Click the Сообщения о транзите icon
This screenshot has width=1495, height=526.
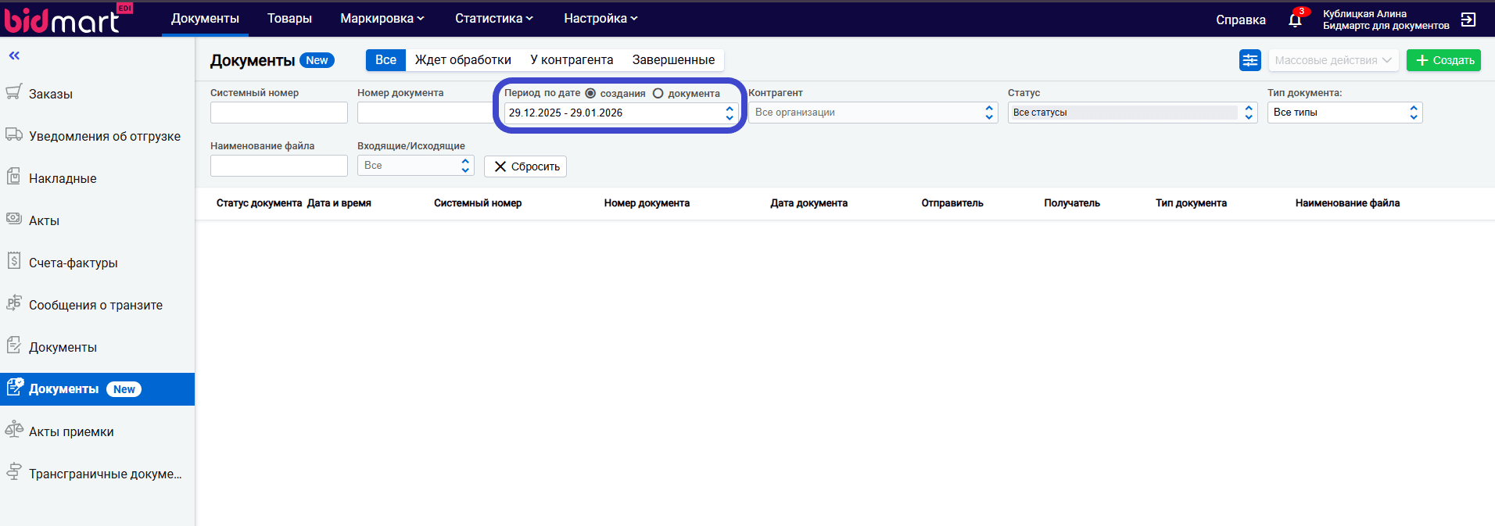point(14,303)
